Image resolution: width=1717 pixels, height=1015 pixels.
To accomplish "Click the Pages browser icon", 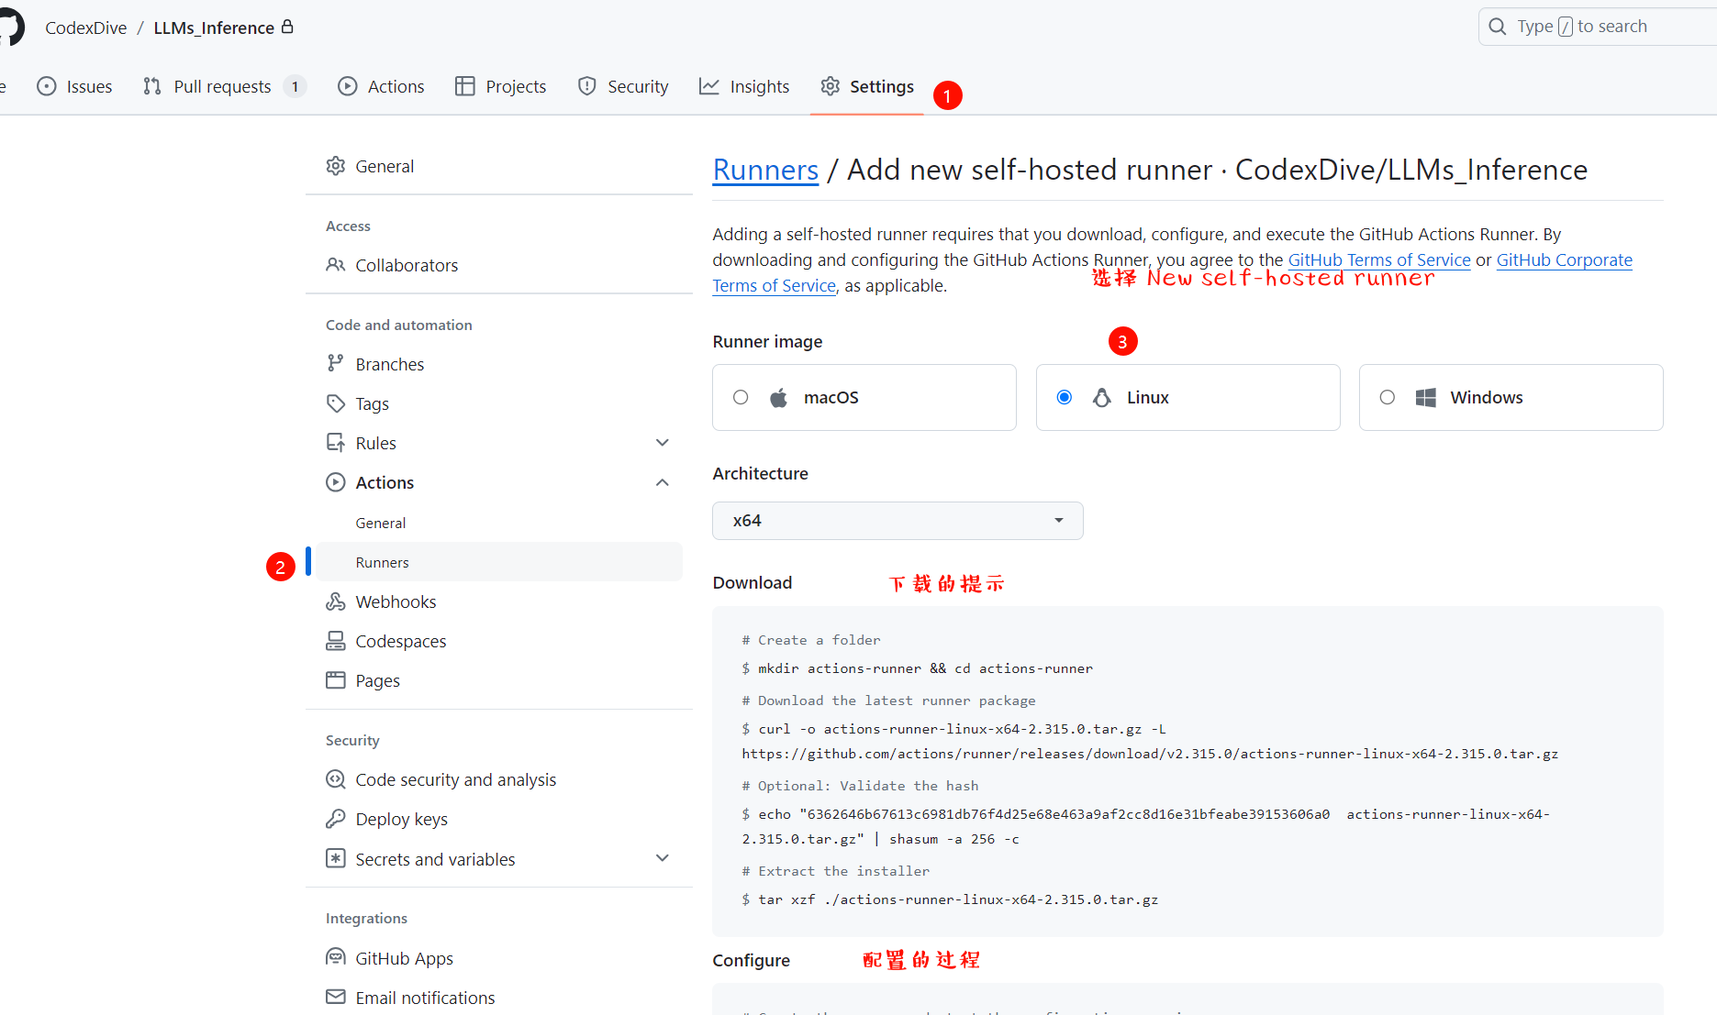I will point(336,680).
